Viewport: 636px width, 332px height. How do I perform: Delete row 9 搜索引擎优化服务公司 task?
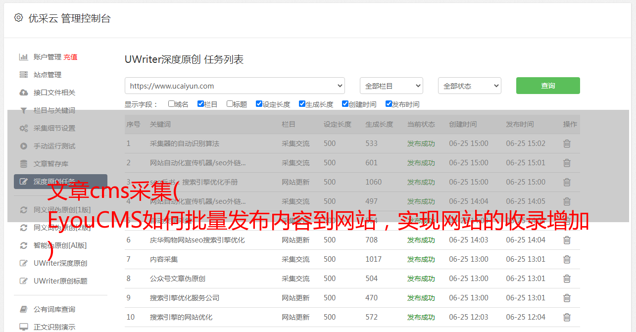coord(567,298)
